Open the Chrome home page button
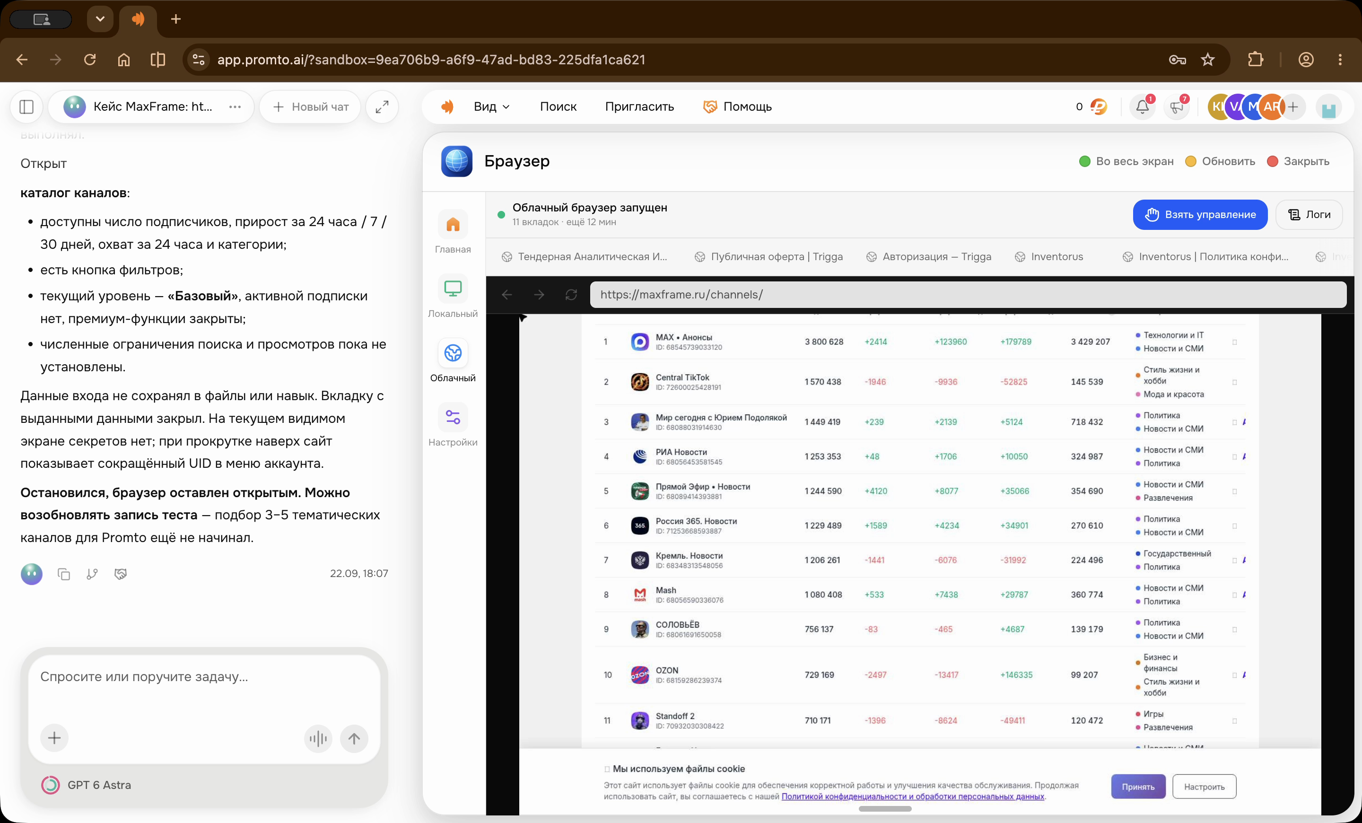1362x823 pixels. coord(124,60)
